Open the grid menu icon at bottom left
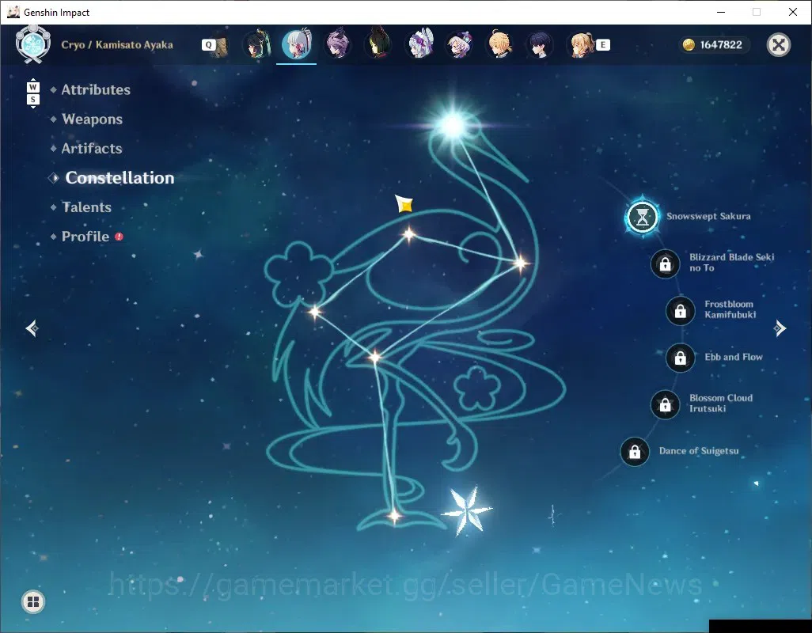This screenshot has height=633, width=812. (x=33, y=601)
